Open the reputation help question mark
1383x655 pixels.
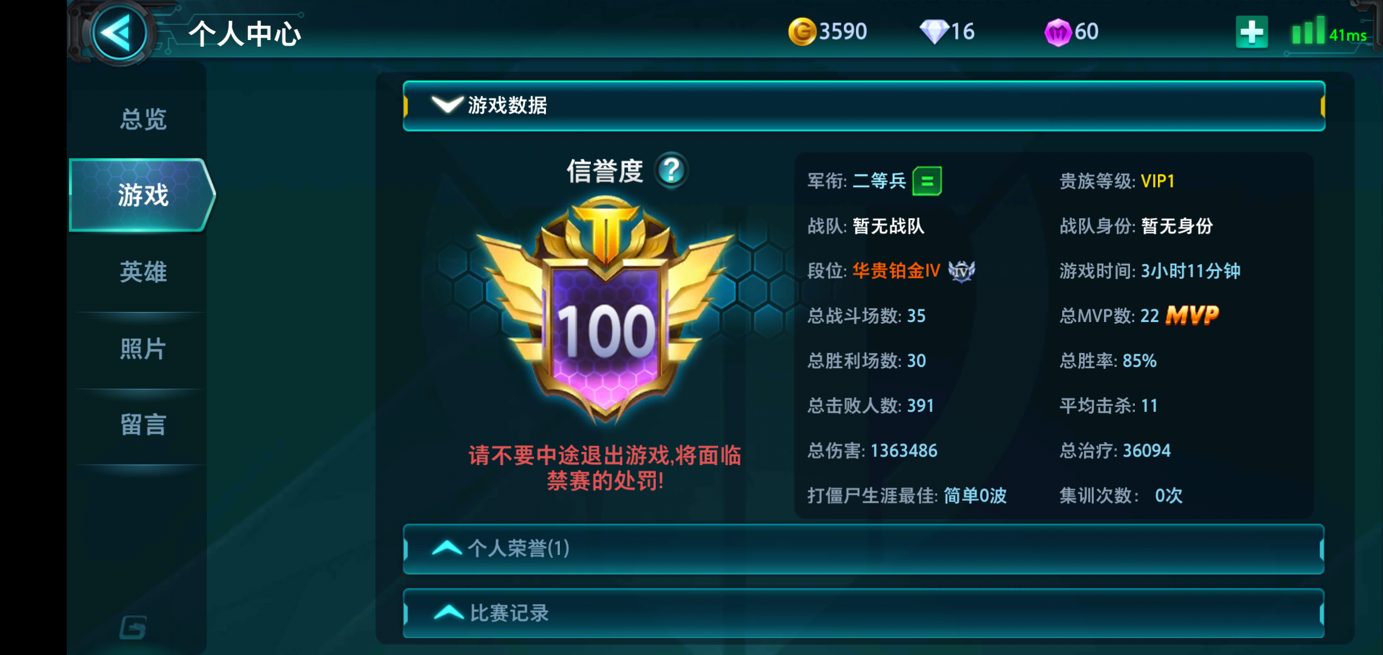coord(671,171)
